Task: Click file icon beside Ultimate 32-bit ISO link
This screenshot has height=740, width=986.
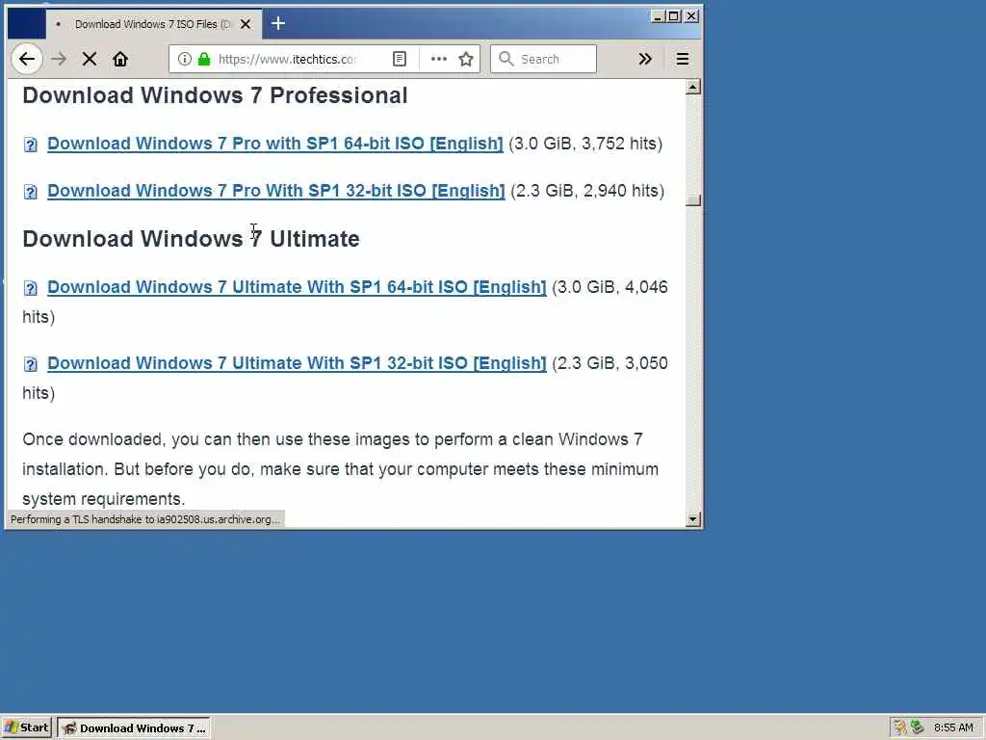Action: (30, 364)
